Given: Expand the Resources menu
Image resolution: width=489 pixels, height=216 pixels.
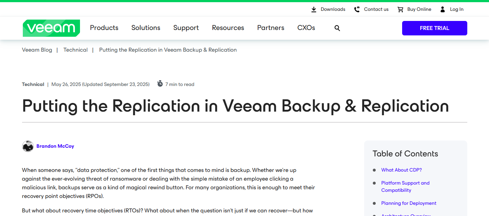Looking at the screenshot, I should coord(228,28).
